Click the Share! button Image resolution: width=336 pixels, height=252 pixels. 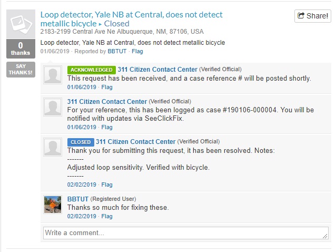[x=312, y=16]
